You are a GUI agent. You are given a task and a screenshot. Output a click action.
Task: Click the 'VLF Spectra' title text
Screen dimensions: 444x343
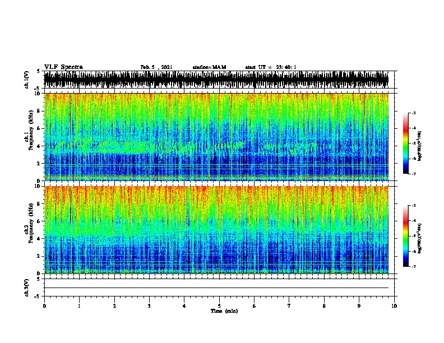[63, 67]
